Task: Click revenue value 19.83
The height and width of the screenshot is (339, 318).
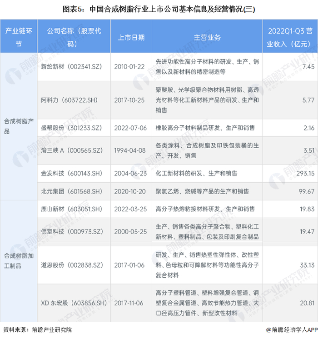Action: pyautogui.click(x=307, y=209)
